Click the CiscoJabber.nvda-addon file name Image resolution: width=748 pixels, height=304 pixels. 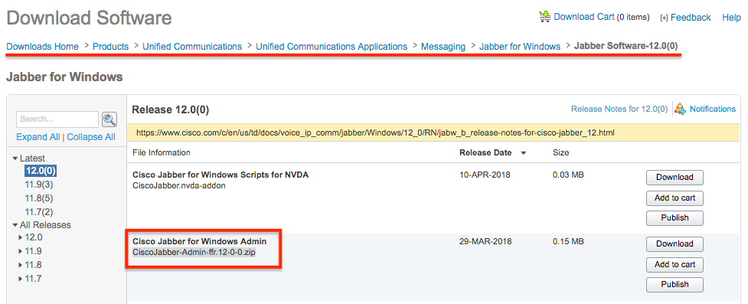[x=179, y=185]
